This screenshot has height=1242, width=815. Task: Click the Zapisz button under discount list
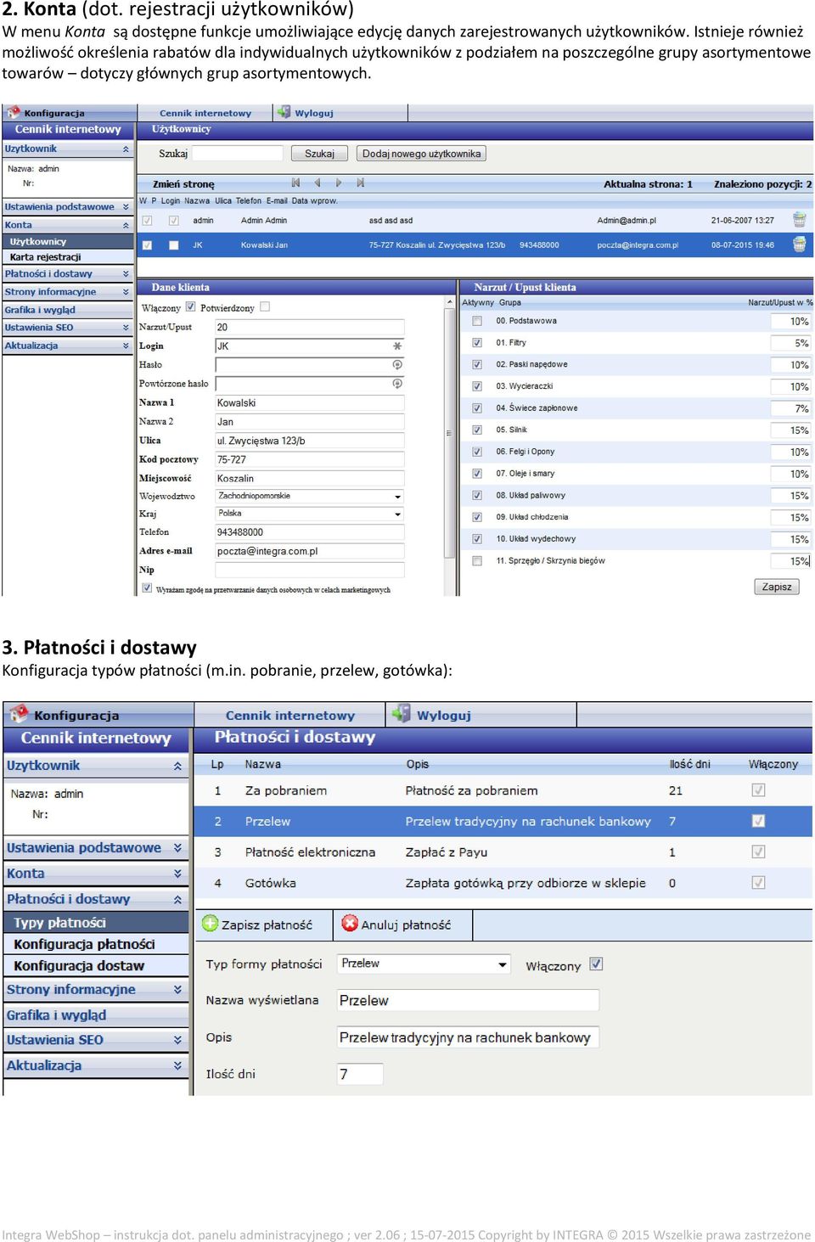[776, 587]
